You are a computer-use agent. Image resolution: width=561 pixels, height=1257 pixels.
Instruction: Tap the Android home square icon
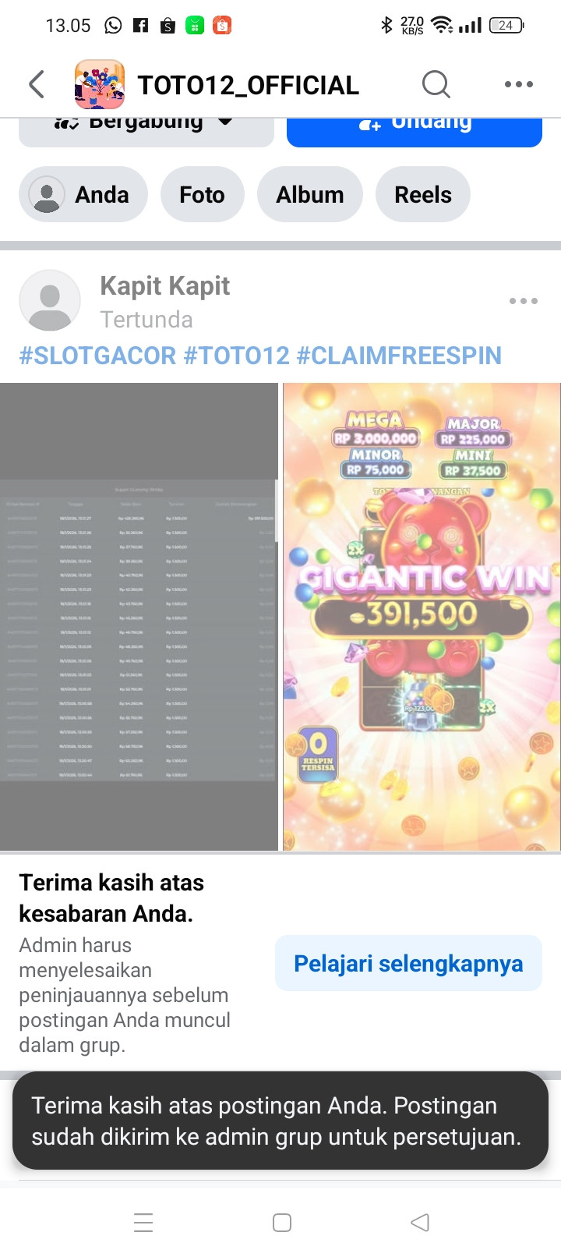(x=282, y=1222)
